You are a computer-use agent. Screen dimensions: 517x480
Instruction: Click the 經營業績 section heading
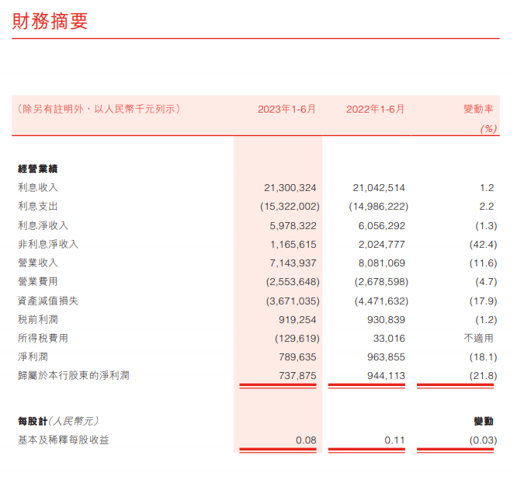click(37, 169)
